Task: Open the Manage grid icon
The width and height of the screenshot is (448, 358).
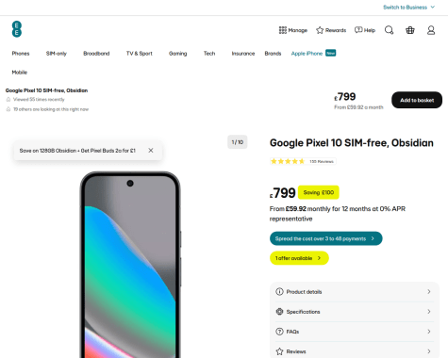Action: coord(283,30)
